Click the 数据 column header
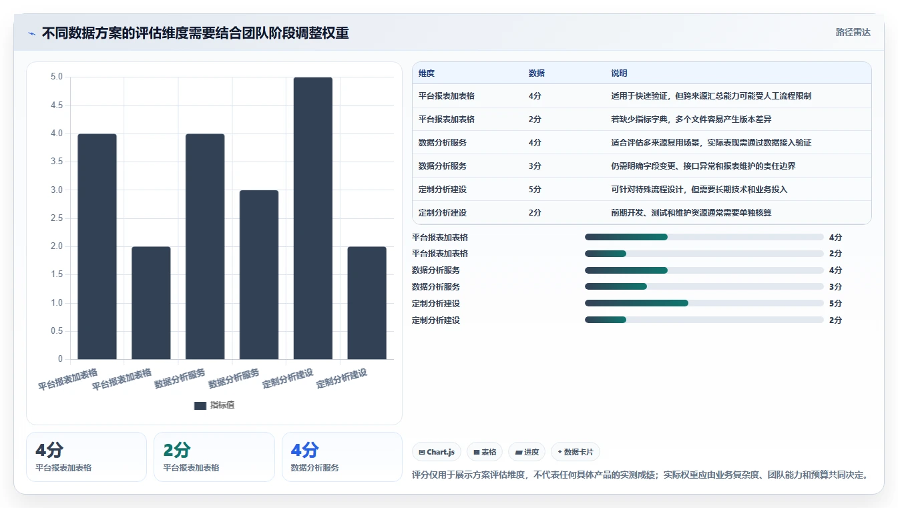 (x=536, y=73)
